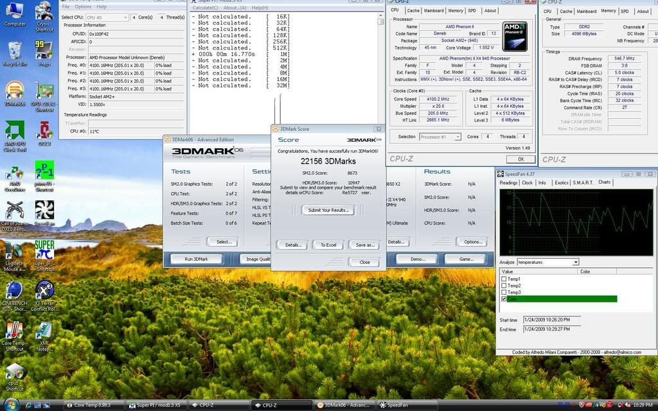Click Super PI window vertical scrollbar

click(380, 69)
